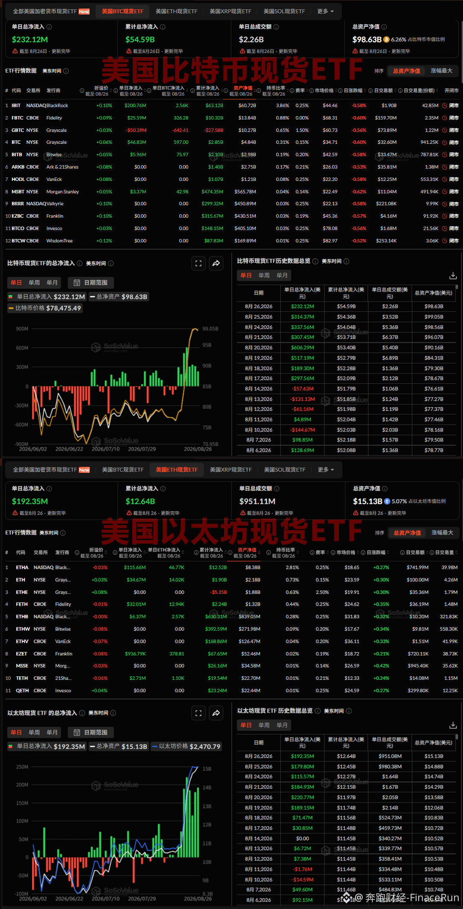The image size is (463, 909).
Task: Open 日期范围 picker on Ethereum chart
Action: [90, 732]
